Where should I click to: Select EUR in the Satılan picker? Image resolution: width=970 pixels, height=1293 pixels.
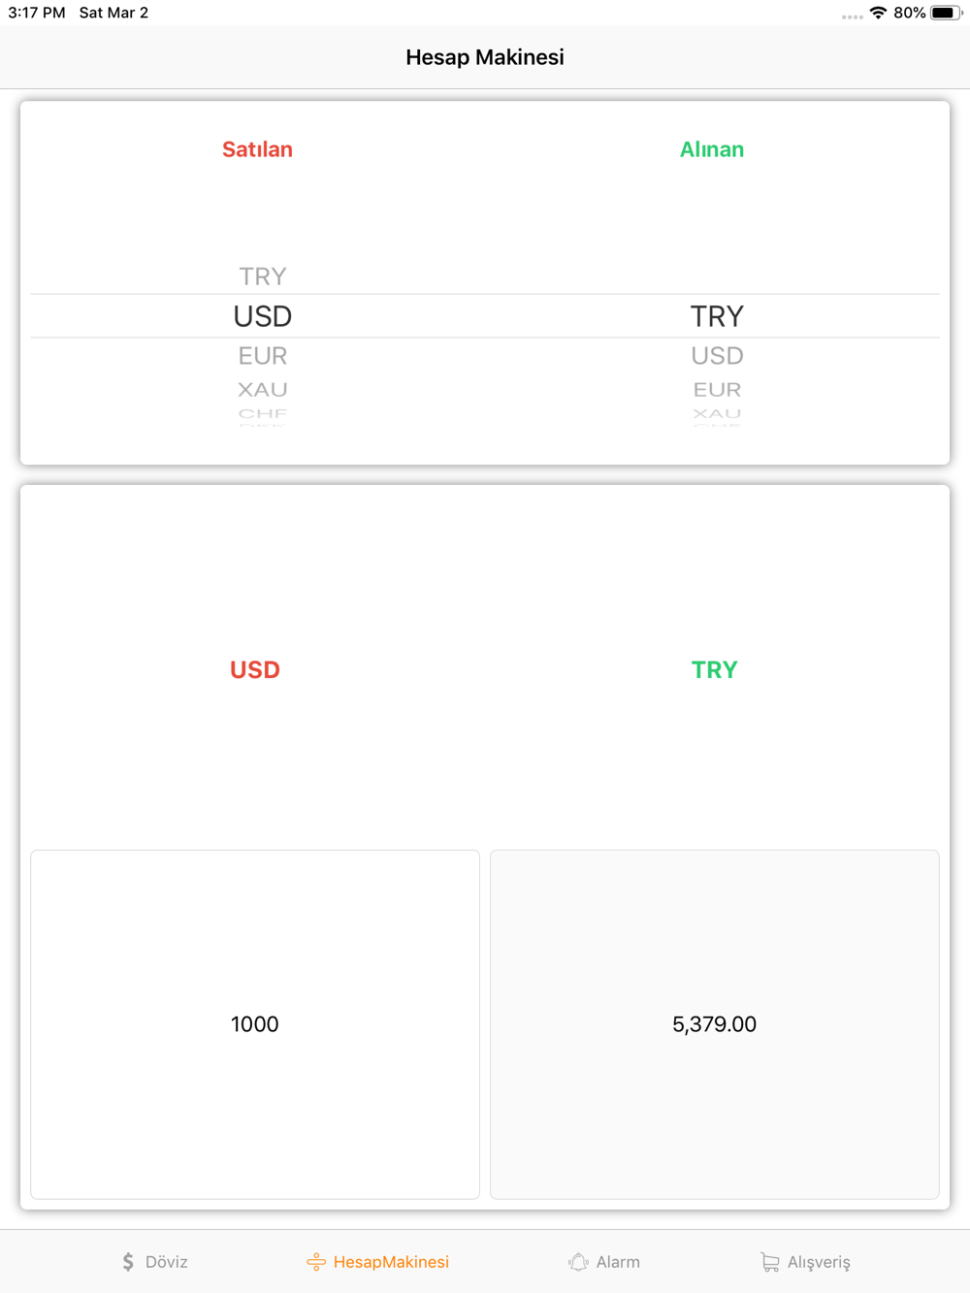(x=263, y=356)
